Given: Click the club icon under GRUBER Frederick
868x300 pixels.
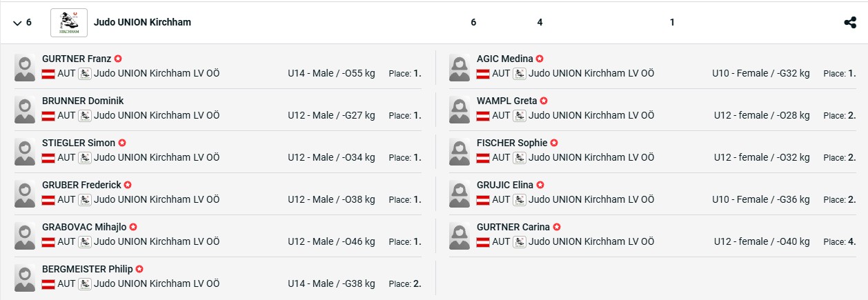Looking at the screenshot, I should pos(85,200).
